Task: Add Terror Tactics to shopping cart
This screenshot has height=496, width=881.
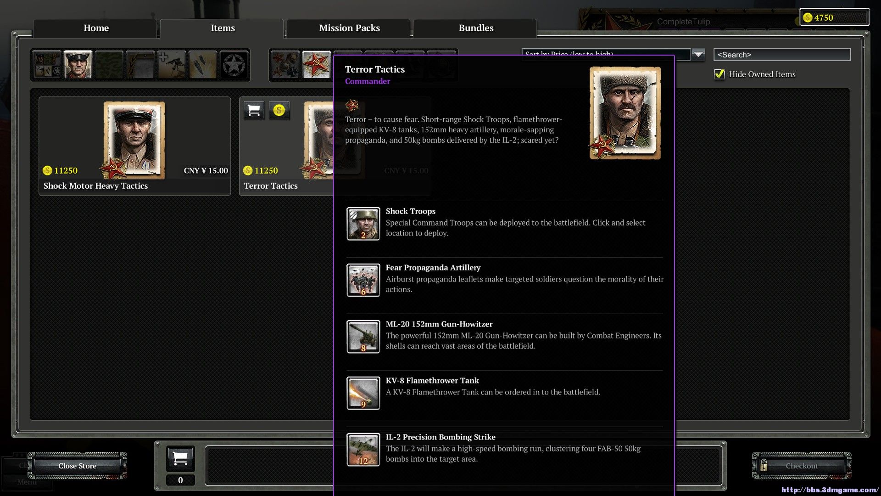Action: pos(254,110)
